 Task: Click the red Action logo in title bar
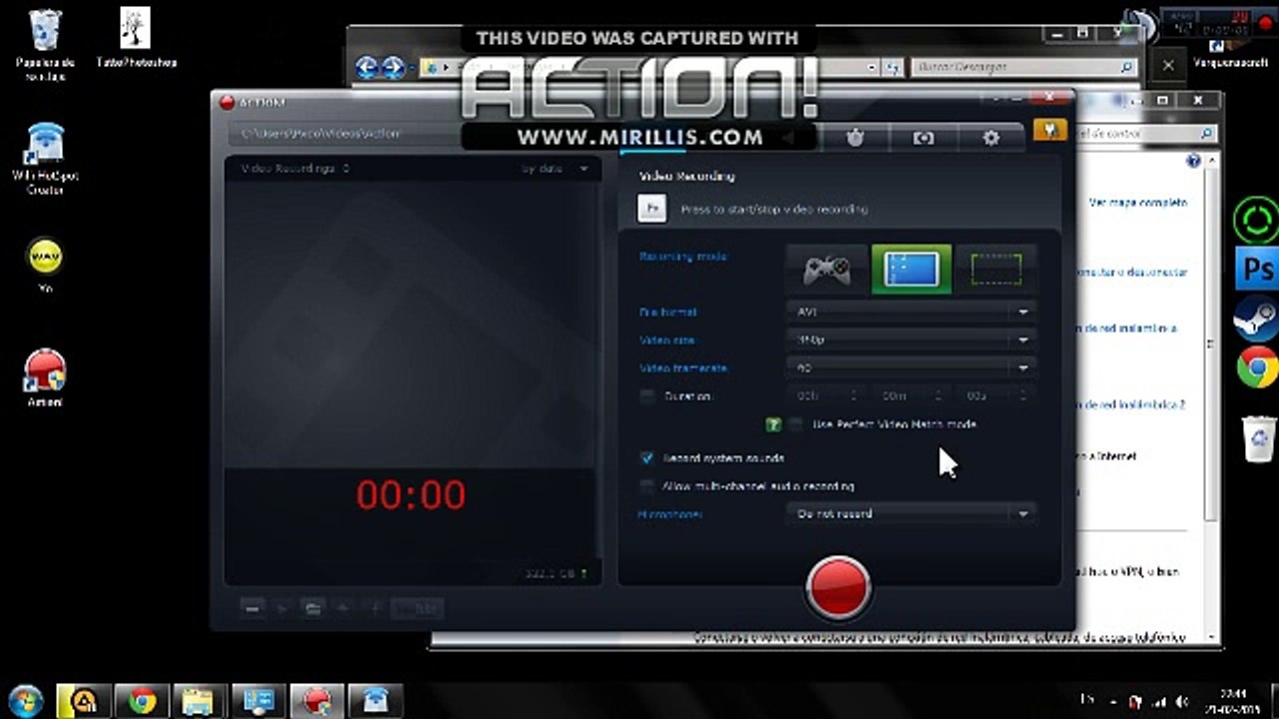coord(227,102)
